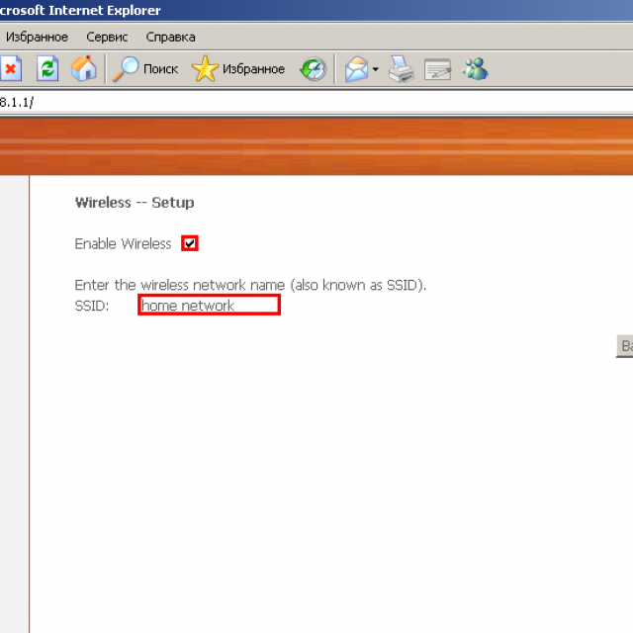
Task: Expand the Mail dropdown arrow
Action: [376, 69]
